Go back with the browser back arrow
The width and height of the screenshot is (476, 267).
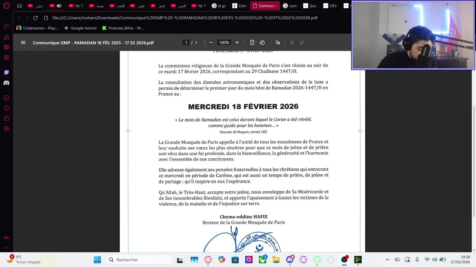(x=19, y=18)
